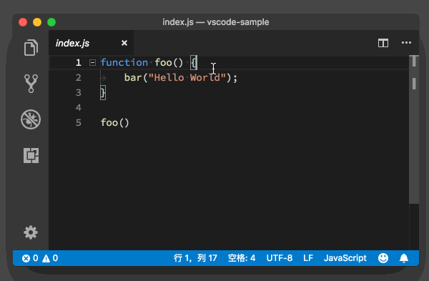Click the warnings count in status bar

click(x=50, y=258)
